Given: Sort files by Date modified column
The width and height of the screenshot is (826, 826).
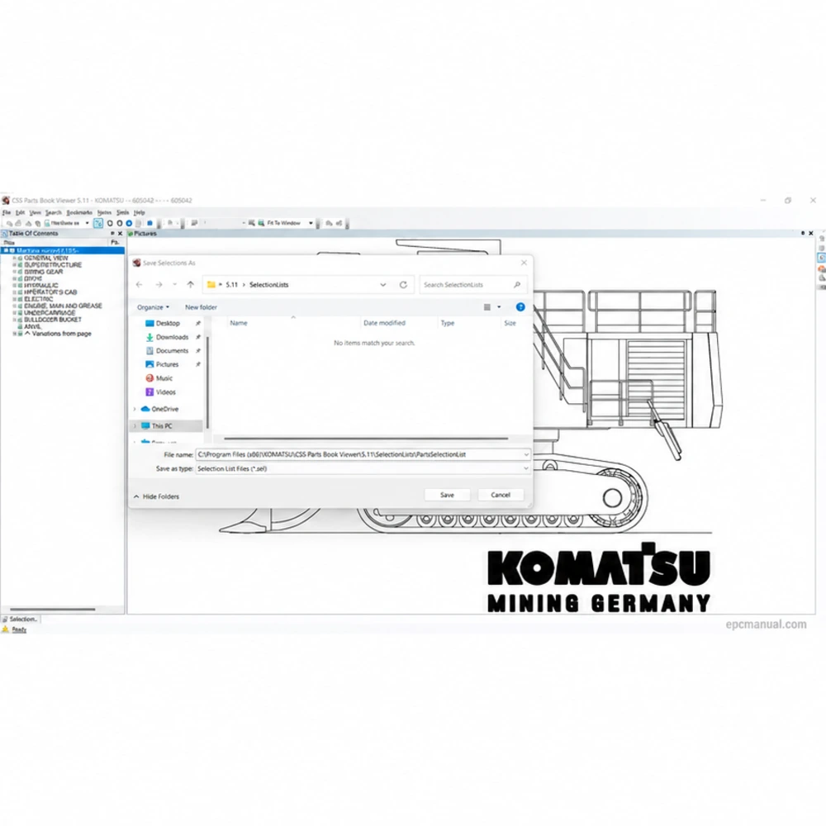Looking at the screenshot, I should [x=384, y=323].
